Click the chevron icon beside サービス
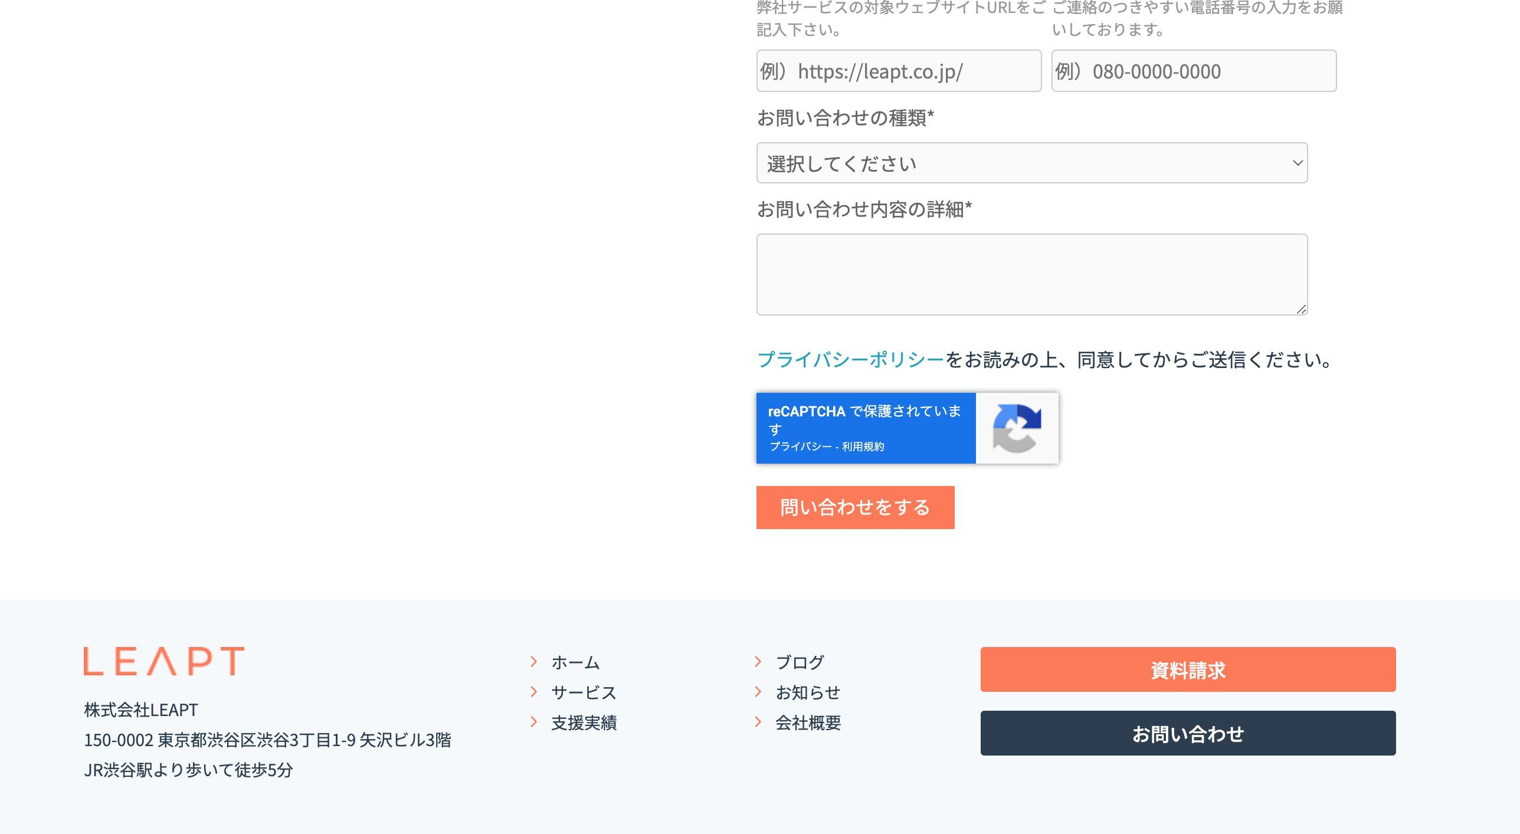1520x834 pixels. (534, 692)
